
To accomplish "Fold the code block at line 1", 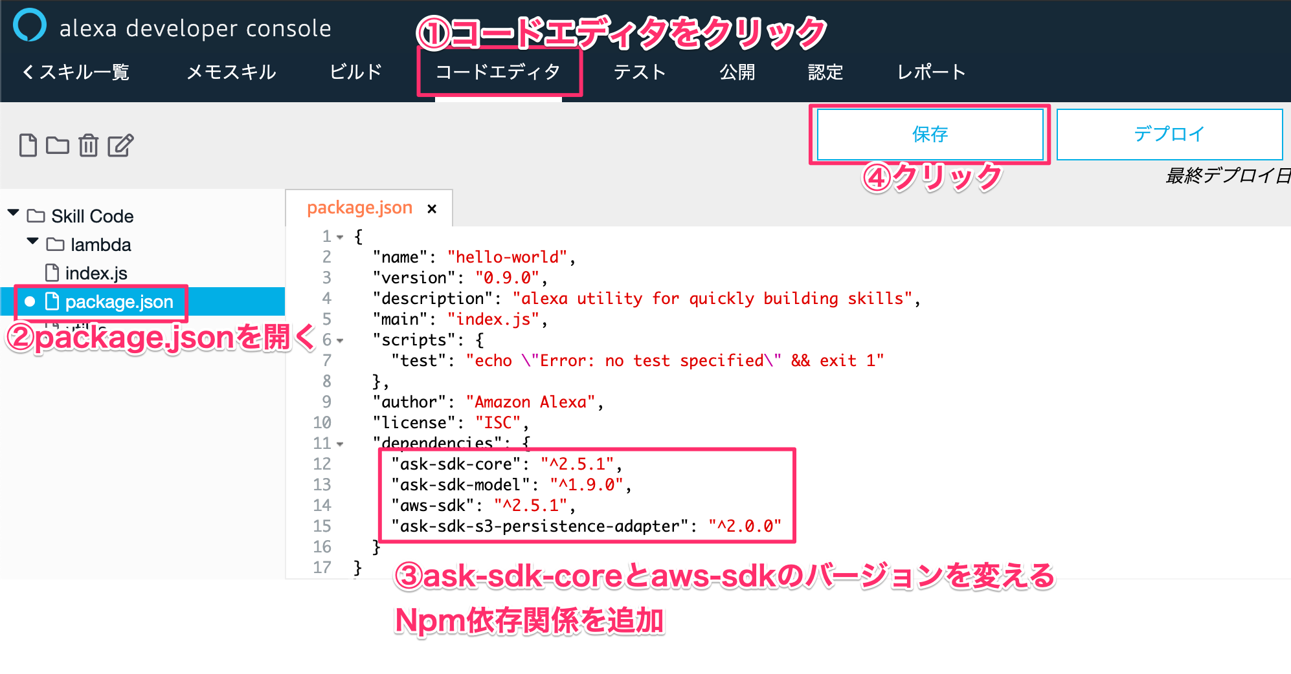I will pos(340,237).
